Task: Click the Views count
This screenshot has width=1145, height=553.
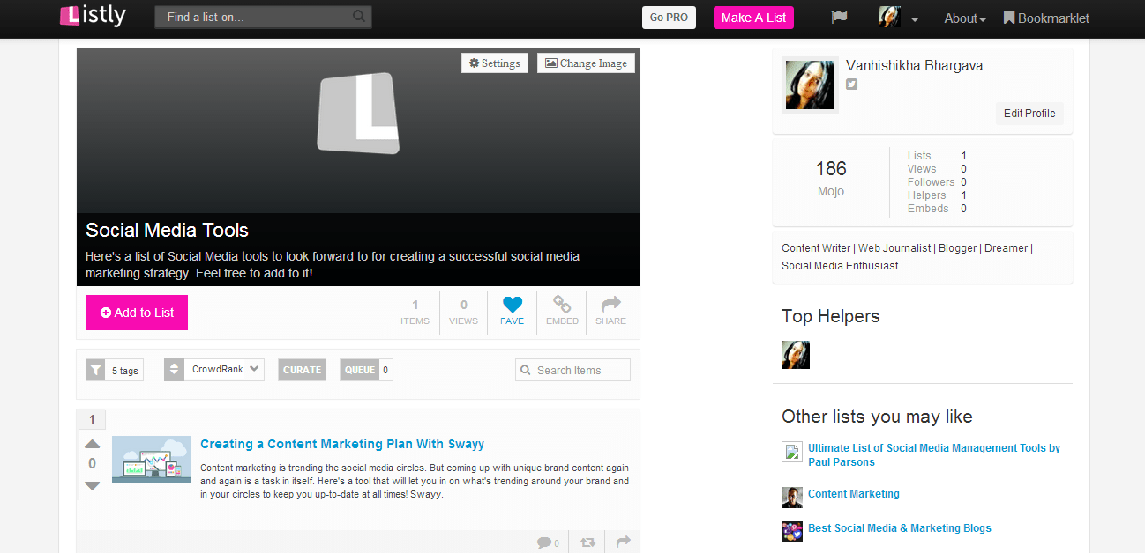Action: click(x=463, y=312)
